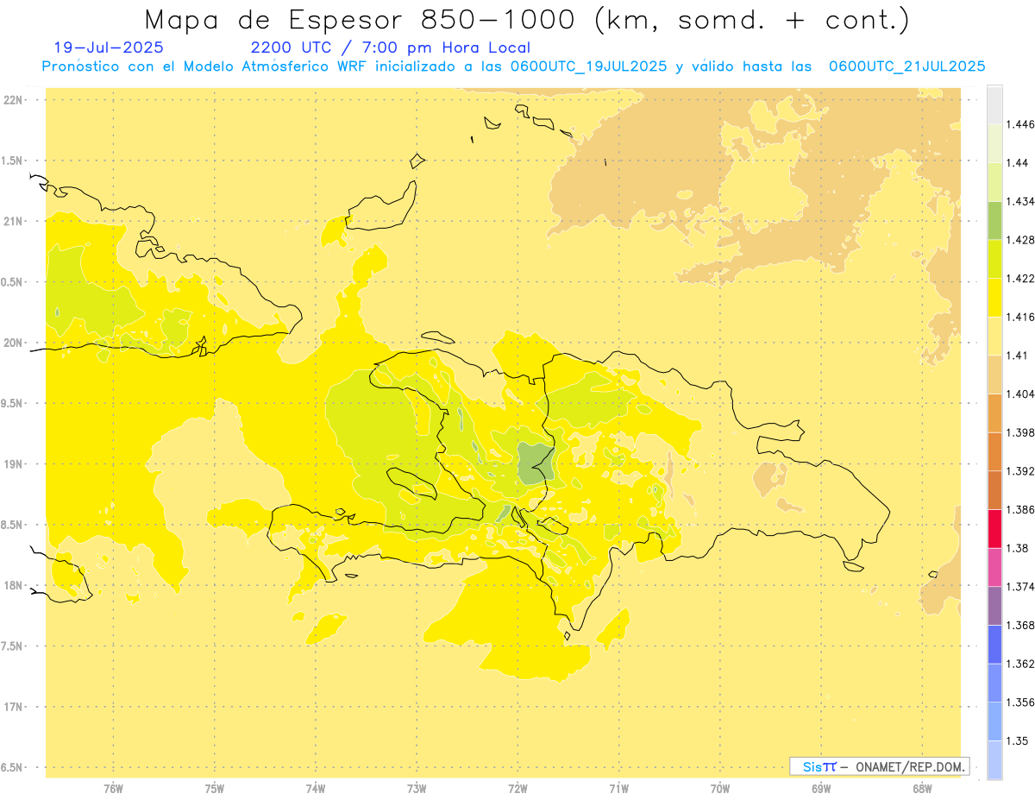Click the '19N' latitude label
This screenshot has height=800, width=1035.
click(13, 463)
